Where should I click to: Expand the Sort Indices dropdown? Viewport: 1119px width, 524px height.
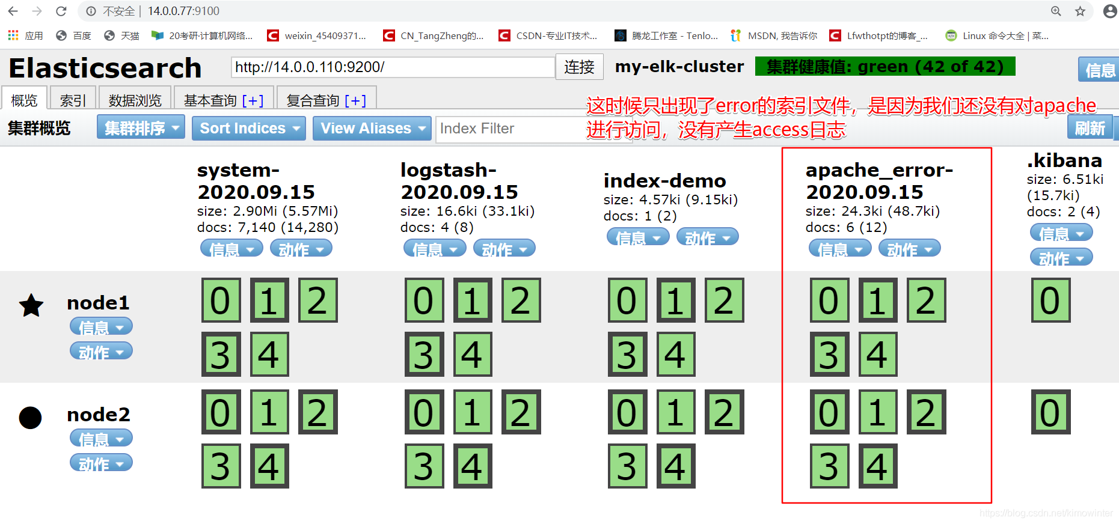[249, 128]
